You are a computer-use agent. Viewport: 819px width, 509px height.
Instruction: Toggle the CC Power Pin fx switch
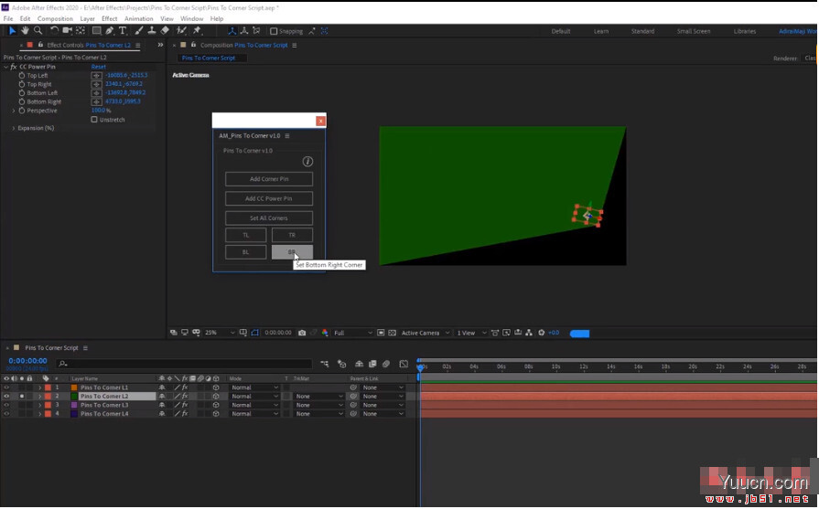tap(14, 67)
